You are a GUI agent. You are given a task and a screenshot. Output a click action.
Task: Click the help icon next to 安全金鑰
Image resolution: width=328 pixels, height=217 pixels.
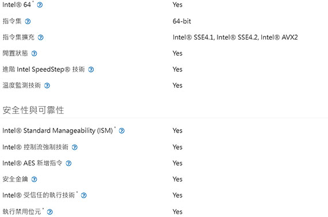(x=34, y=180)
